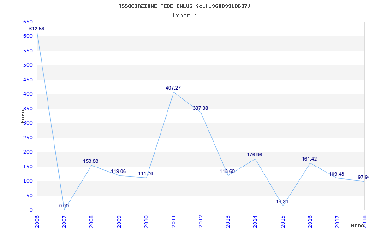Click the 111.76 data point label
This screenshot has height=230, width=369.
click(x=145, y=173)
